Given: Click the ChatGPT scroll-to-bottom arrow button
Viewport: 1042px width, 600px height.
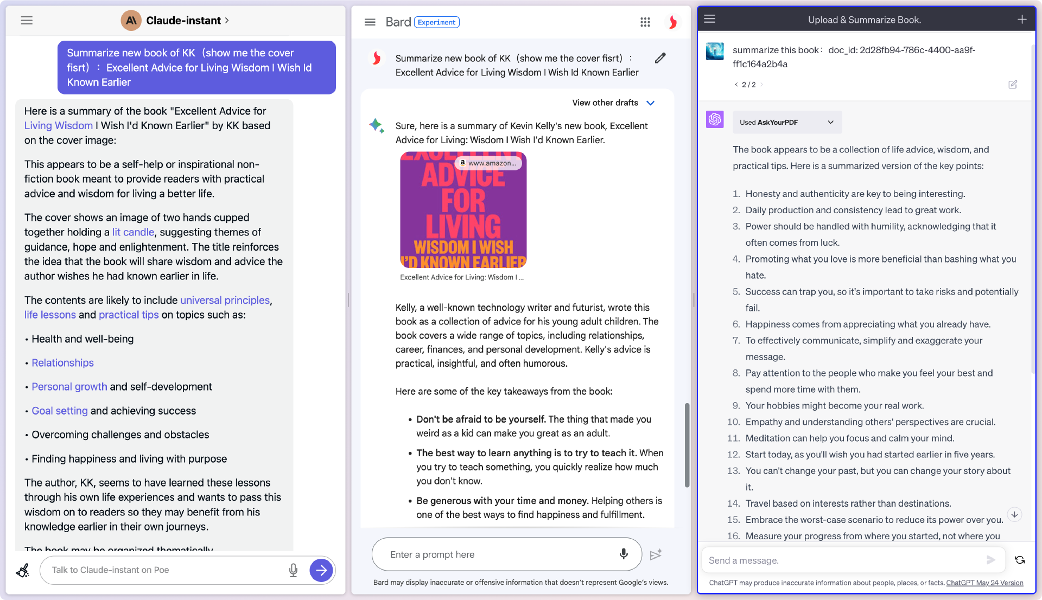Looking at the screenshot, I should [1014, 514].
